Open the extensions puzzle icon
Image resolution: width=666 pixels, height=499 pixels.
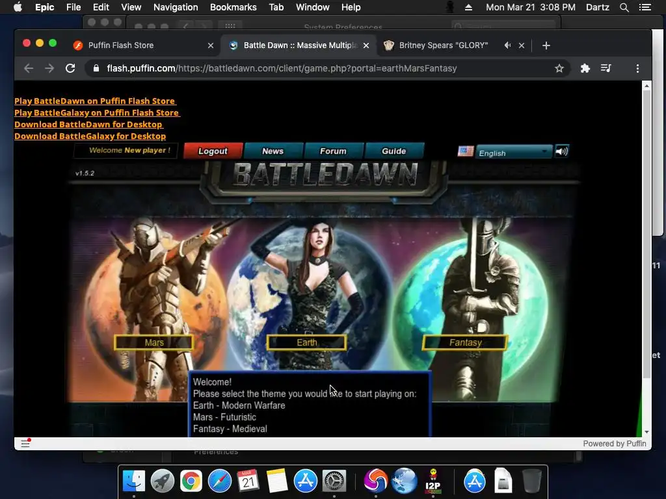click(585, 68)
